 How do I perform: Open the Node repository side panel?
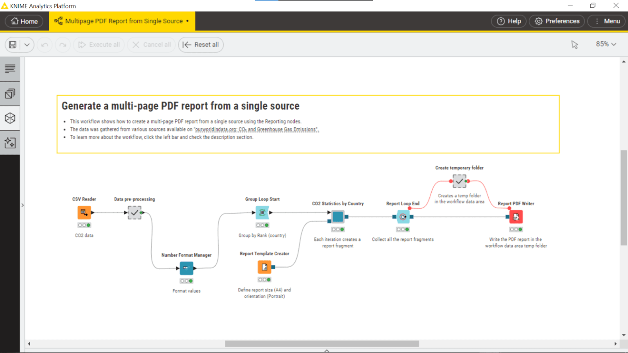coord(10,94)
